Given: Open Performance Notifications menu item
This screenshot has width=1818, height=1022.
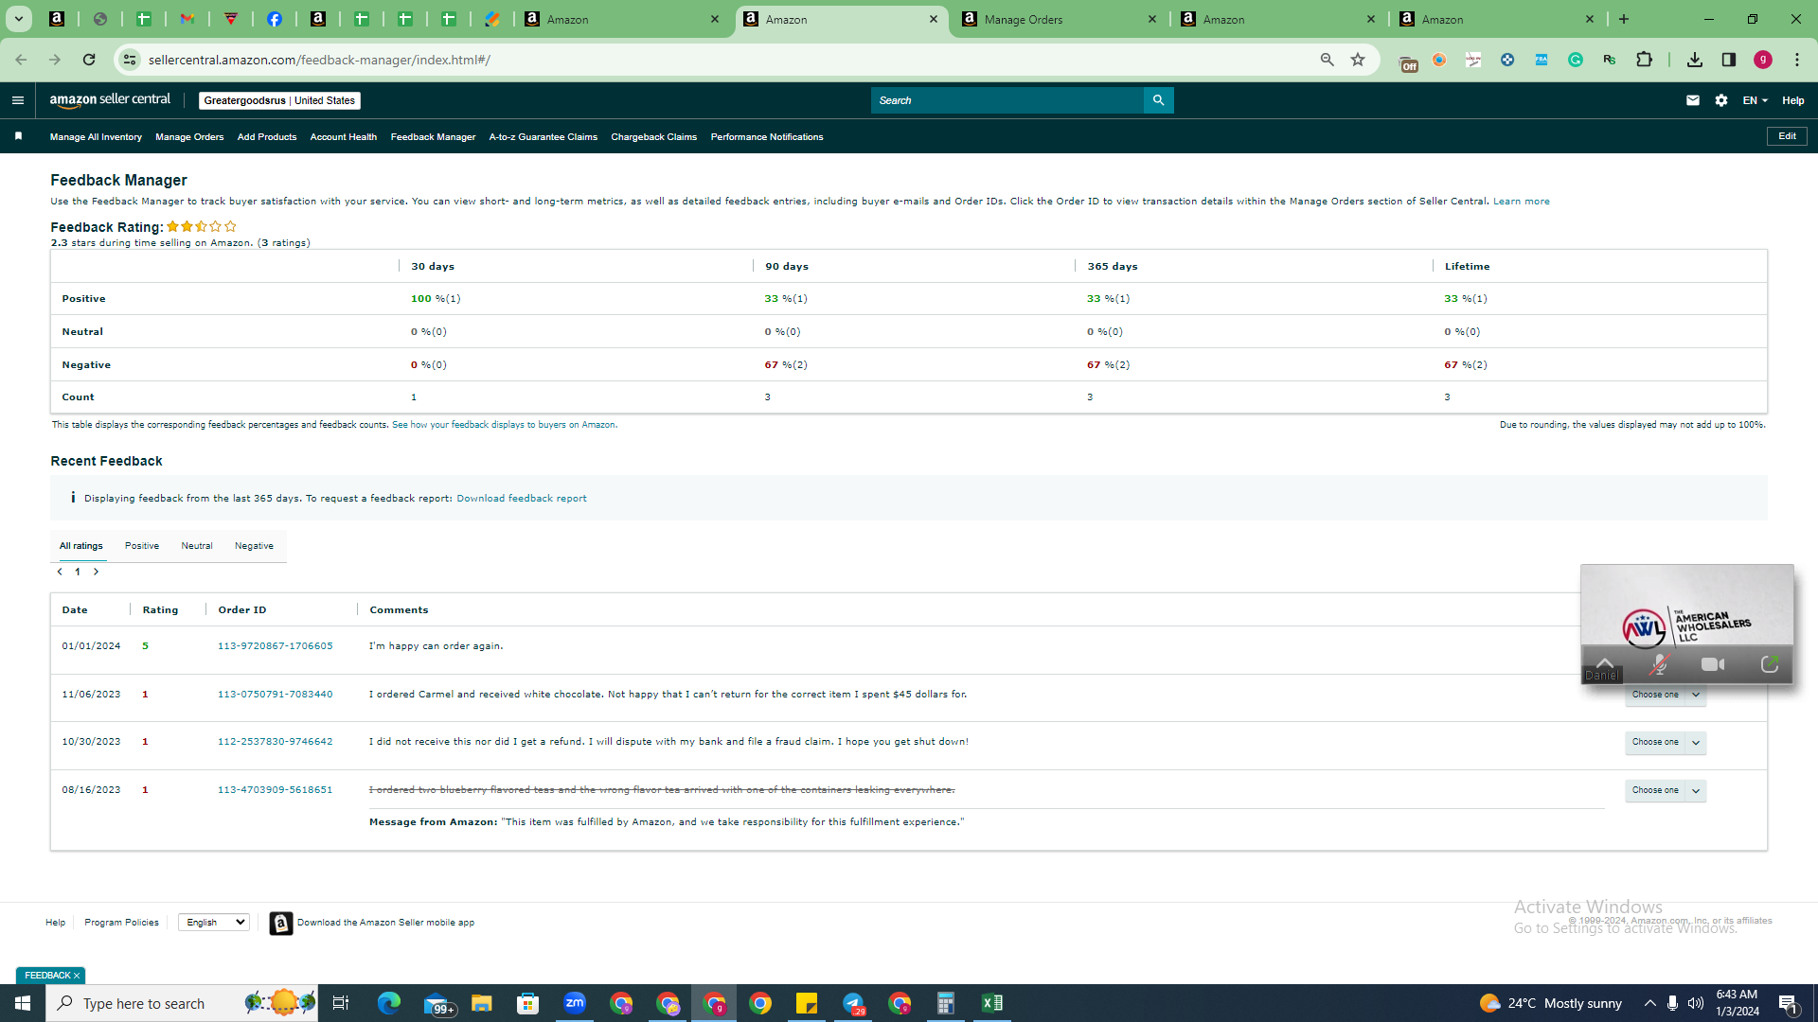Looking at the screenshot, I should pyautogui.click(x=767, y=137).
